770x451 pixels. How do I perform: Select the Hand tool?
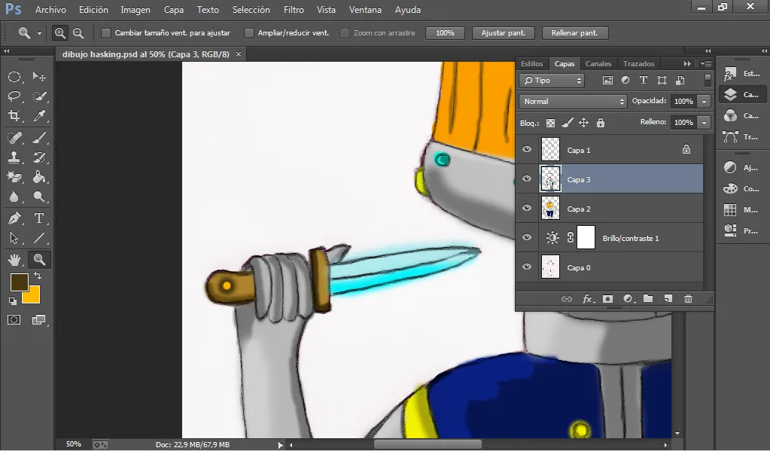[x=14, y=260]
